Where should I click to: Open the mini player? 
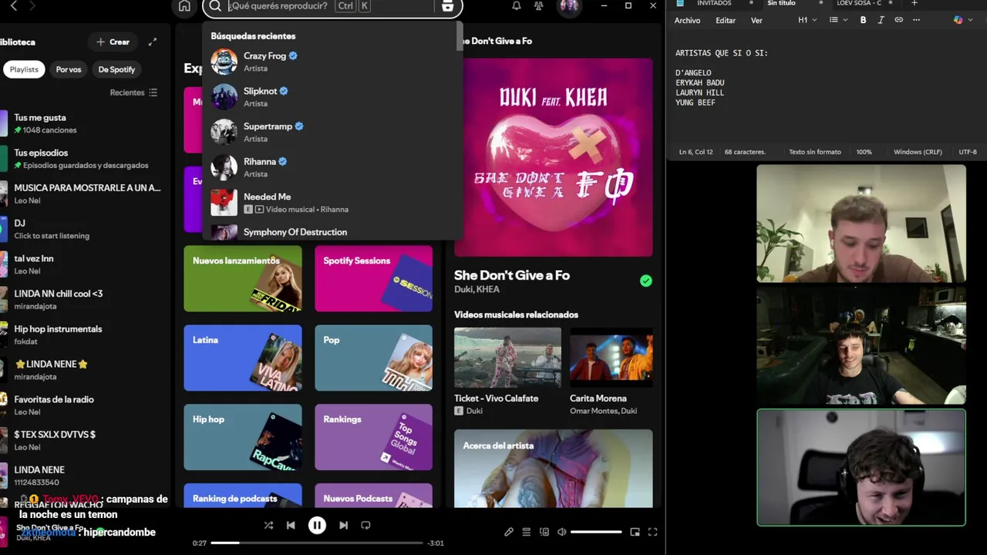[635, 532]
